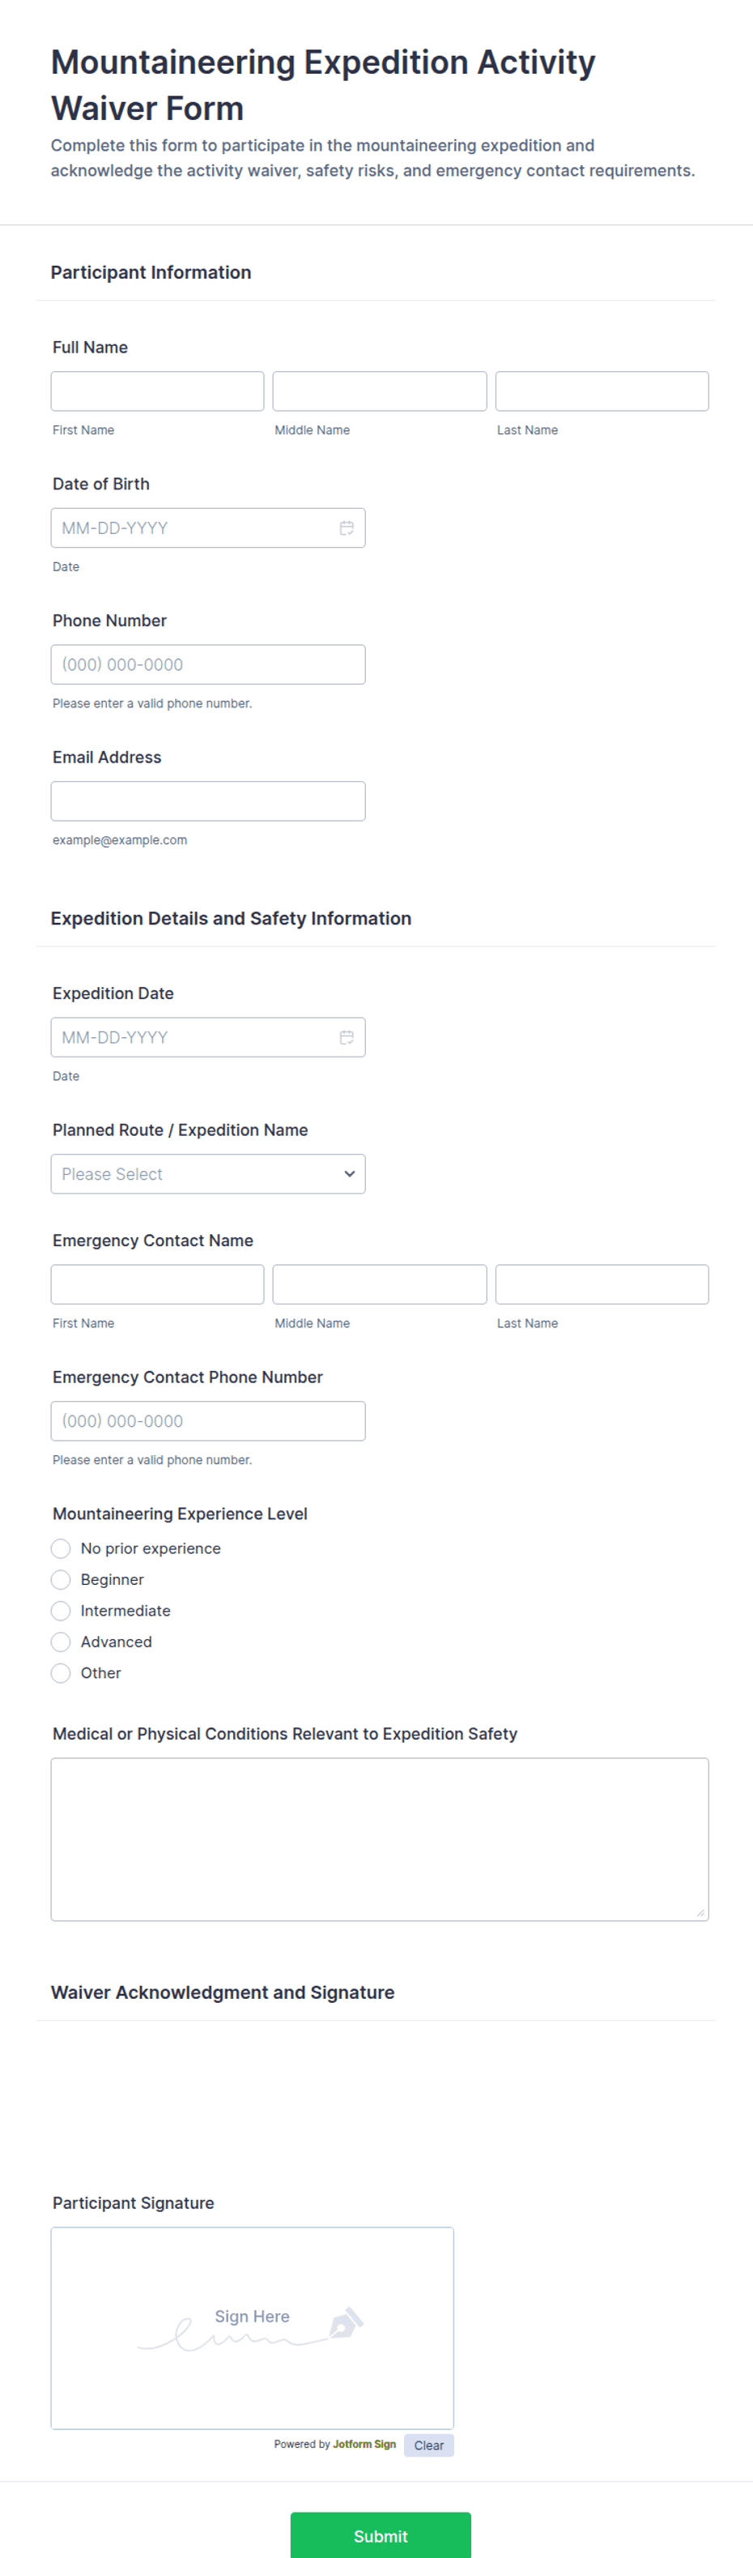Open the Jotform Sign link
The image size is (753, 2558).
364,2445
